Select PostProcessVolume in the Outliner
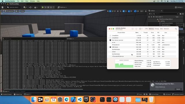The image size is (185, 104). [167, 23]
